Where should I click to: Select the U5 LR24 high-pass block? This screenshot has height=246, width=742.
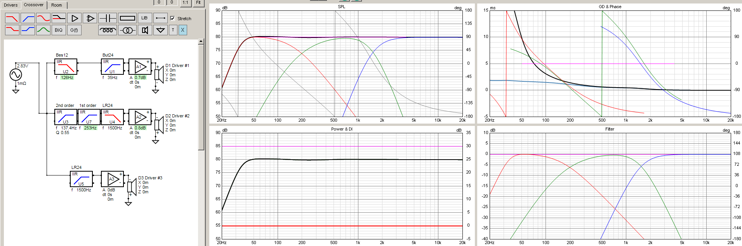(x=81, y=179)
